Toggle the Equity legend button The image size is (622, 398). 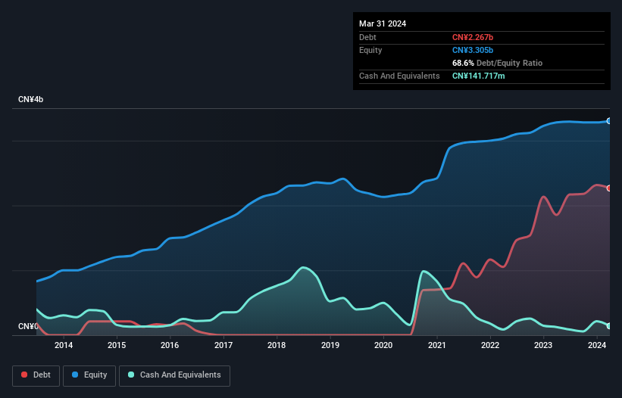(89, 375)
